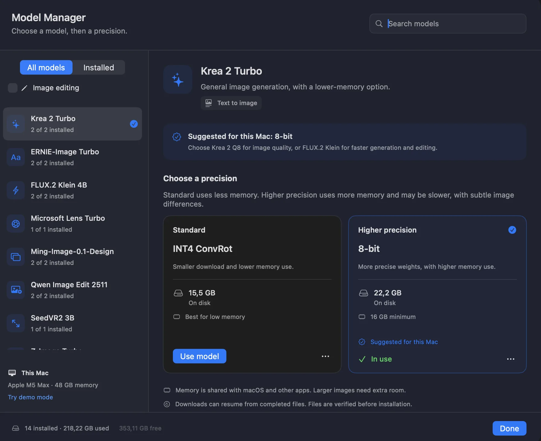
Task: Click the selected checkmark on Krea 2 Turbo row
Action: [x=134, y=124]
